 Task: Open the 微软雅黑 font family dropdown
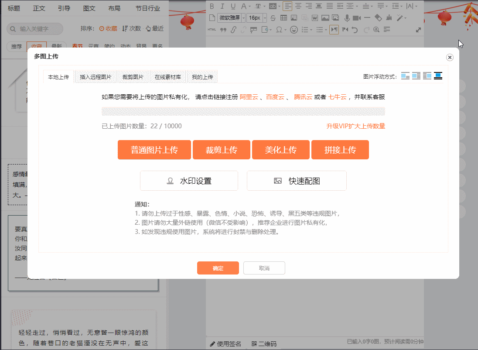(x=232, y=18)
